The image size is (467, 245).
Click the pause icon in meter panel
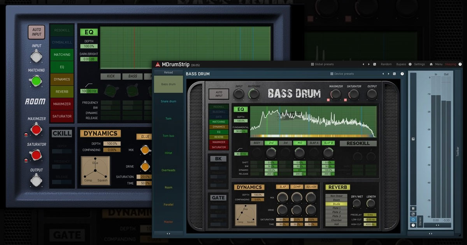413,208
